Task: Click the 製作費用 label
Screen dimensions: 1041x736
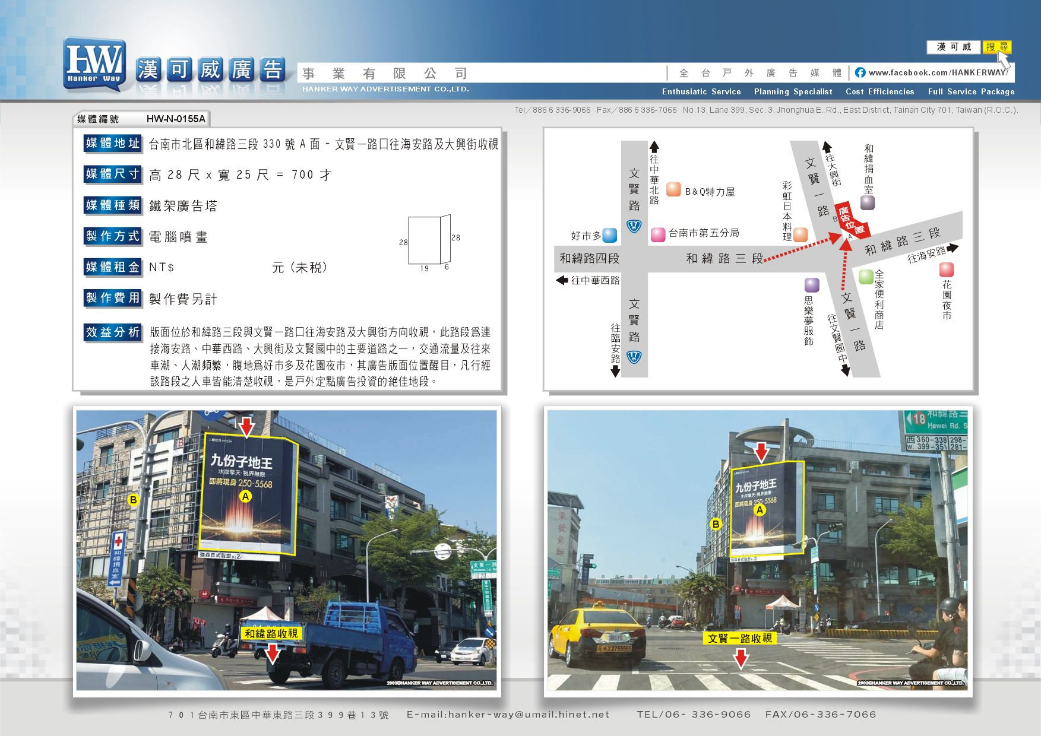Action: coord(113,298)
